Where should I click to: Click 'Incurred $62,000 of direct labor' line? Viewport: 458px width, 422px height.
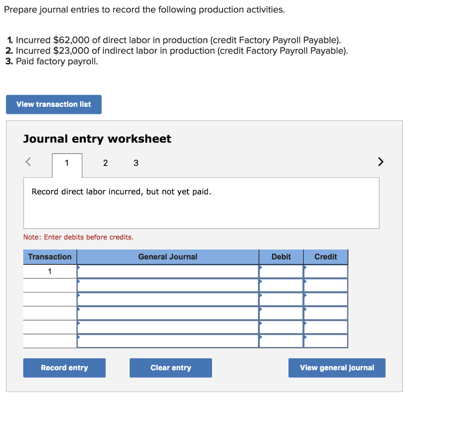point(174,40)
